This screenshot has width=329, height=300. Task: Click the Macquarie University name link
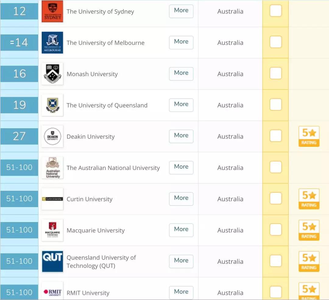point(96,231)
